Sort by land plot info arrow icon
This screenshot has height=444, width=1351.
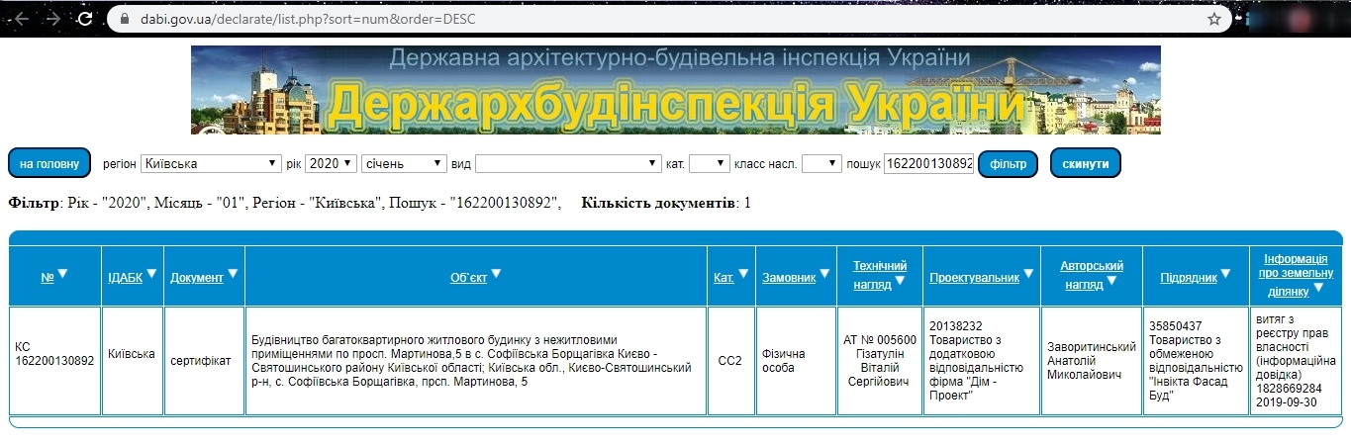(x=1318, y=289)
